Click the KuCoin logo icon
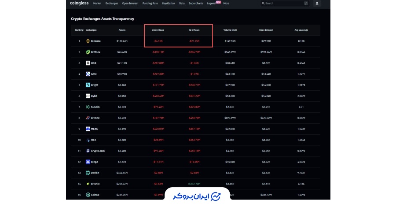Screen dimensions: 396x207 point(88,107)
